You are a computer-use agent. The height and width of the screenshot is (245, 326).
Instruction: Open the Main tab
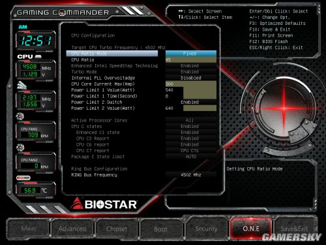point(28,229)
